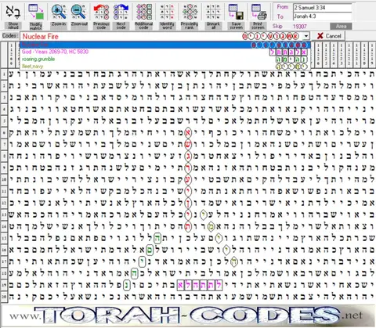The height and width of the screenshot is (328, 376).
Task: Select matrix row number 20 header
Action: [4, 297]
